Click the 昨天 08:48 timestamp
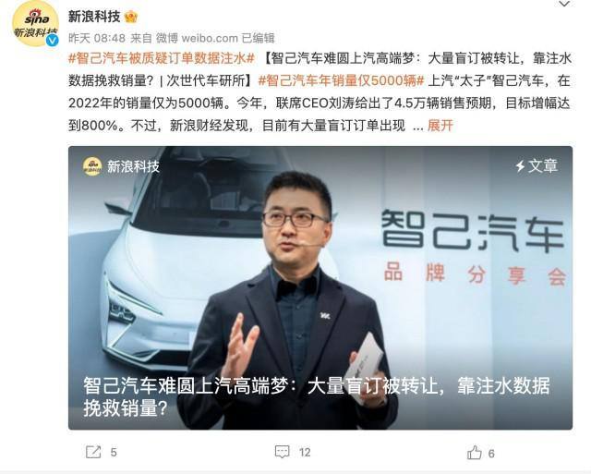Screen dimensions: 591x474 97,38
